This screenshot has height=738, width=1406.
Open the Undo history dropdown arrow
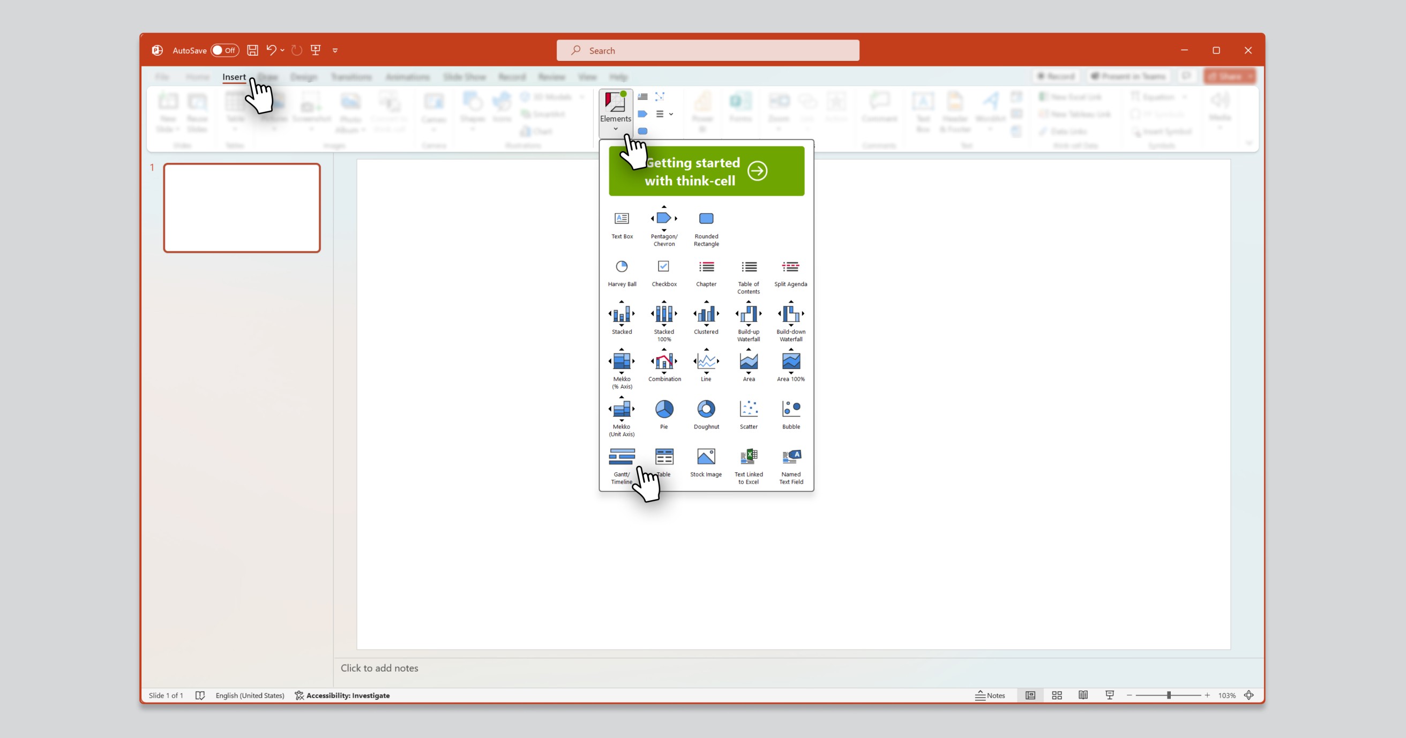click(282, 50)
